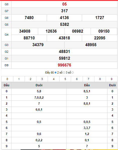Select the Đầy đủ radio option
Screen dimensions: 118x150
[55, 72]
